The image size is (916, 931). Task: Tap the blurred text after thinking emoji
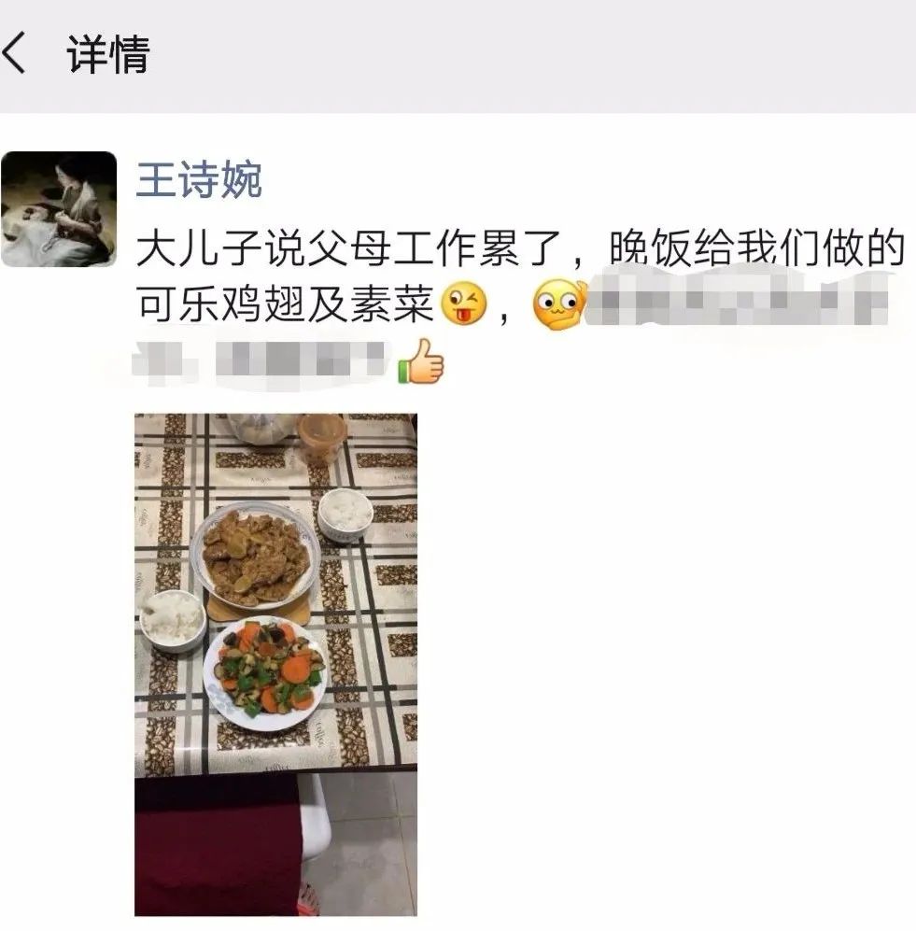(736, 302)
